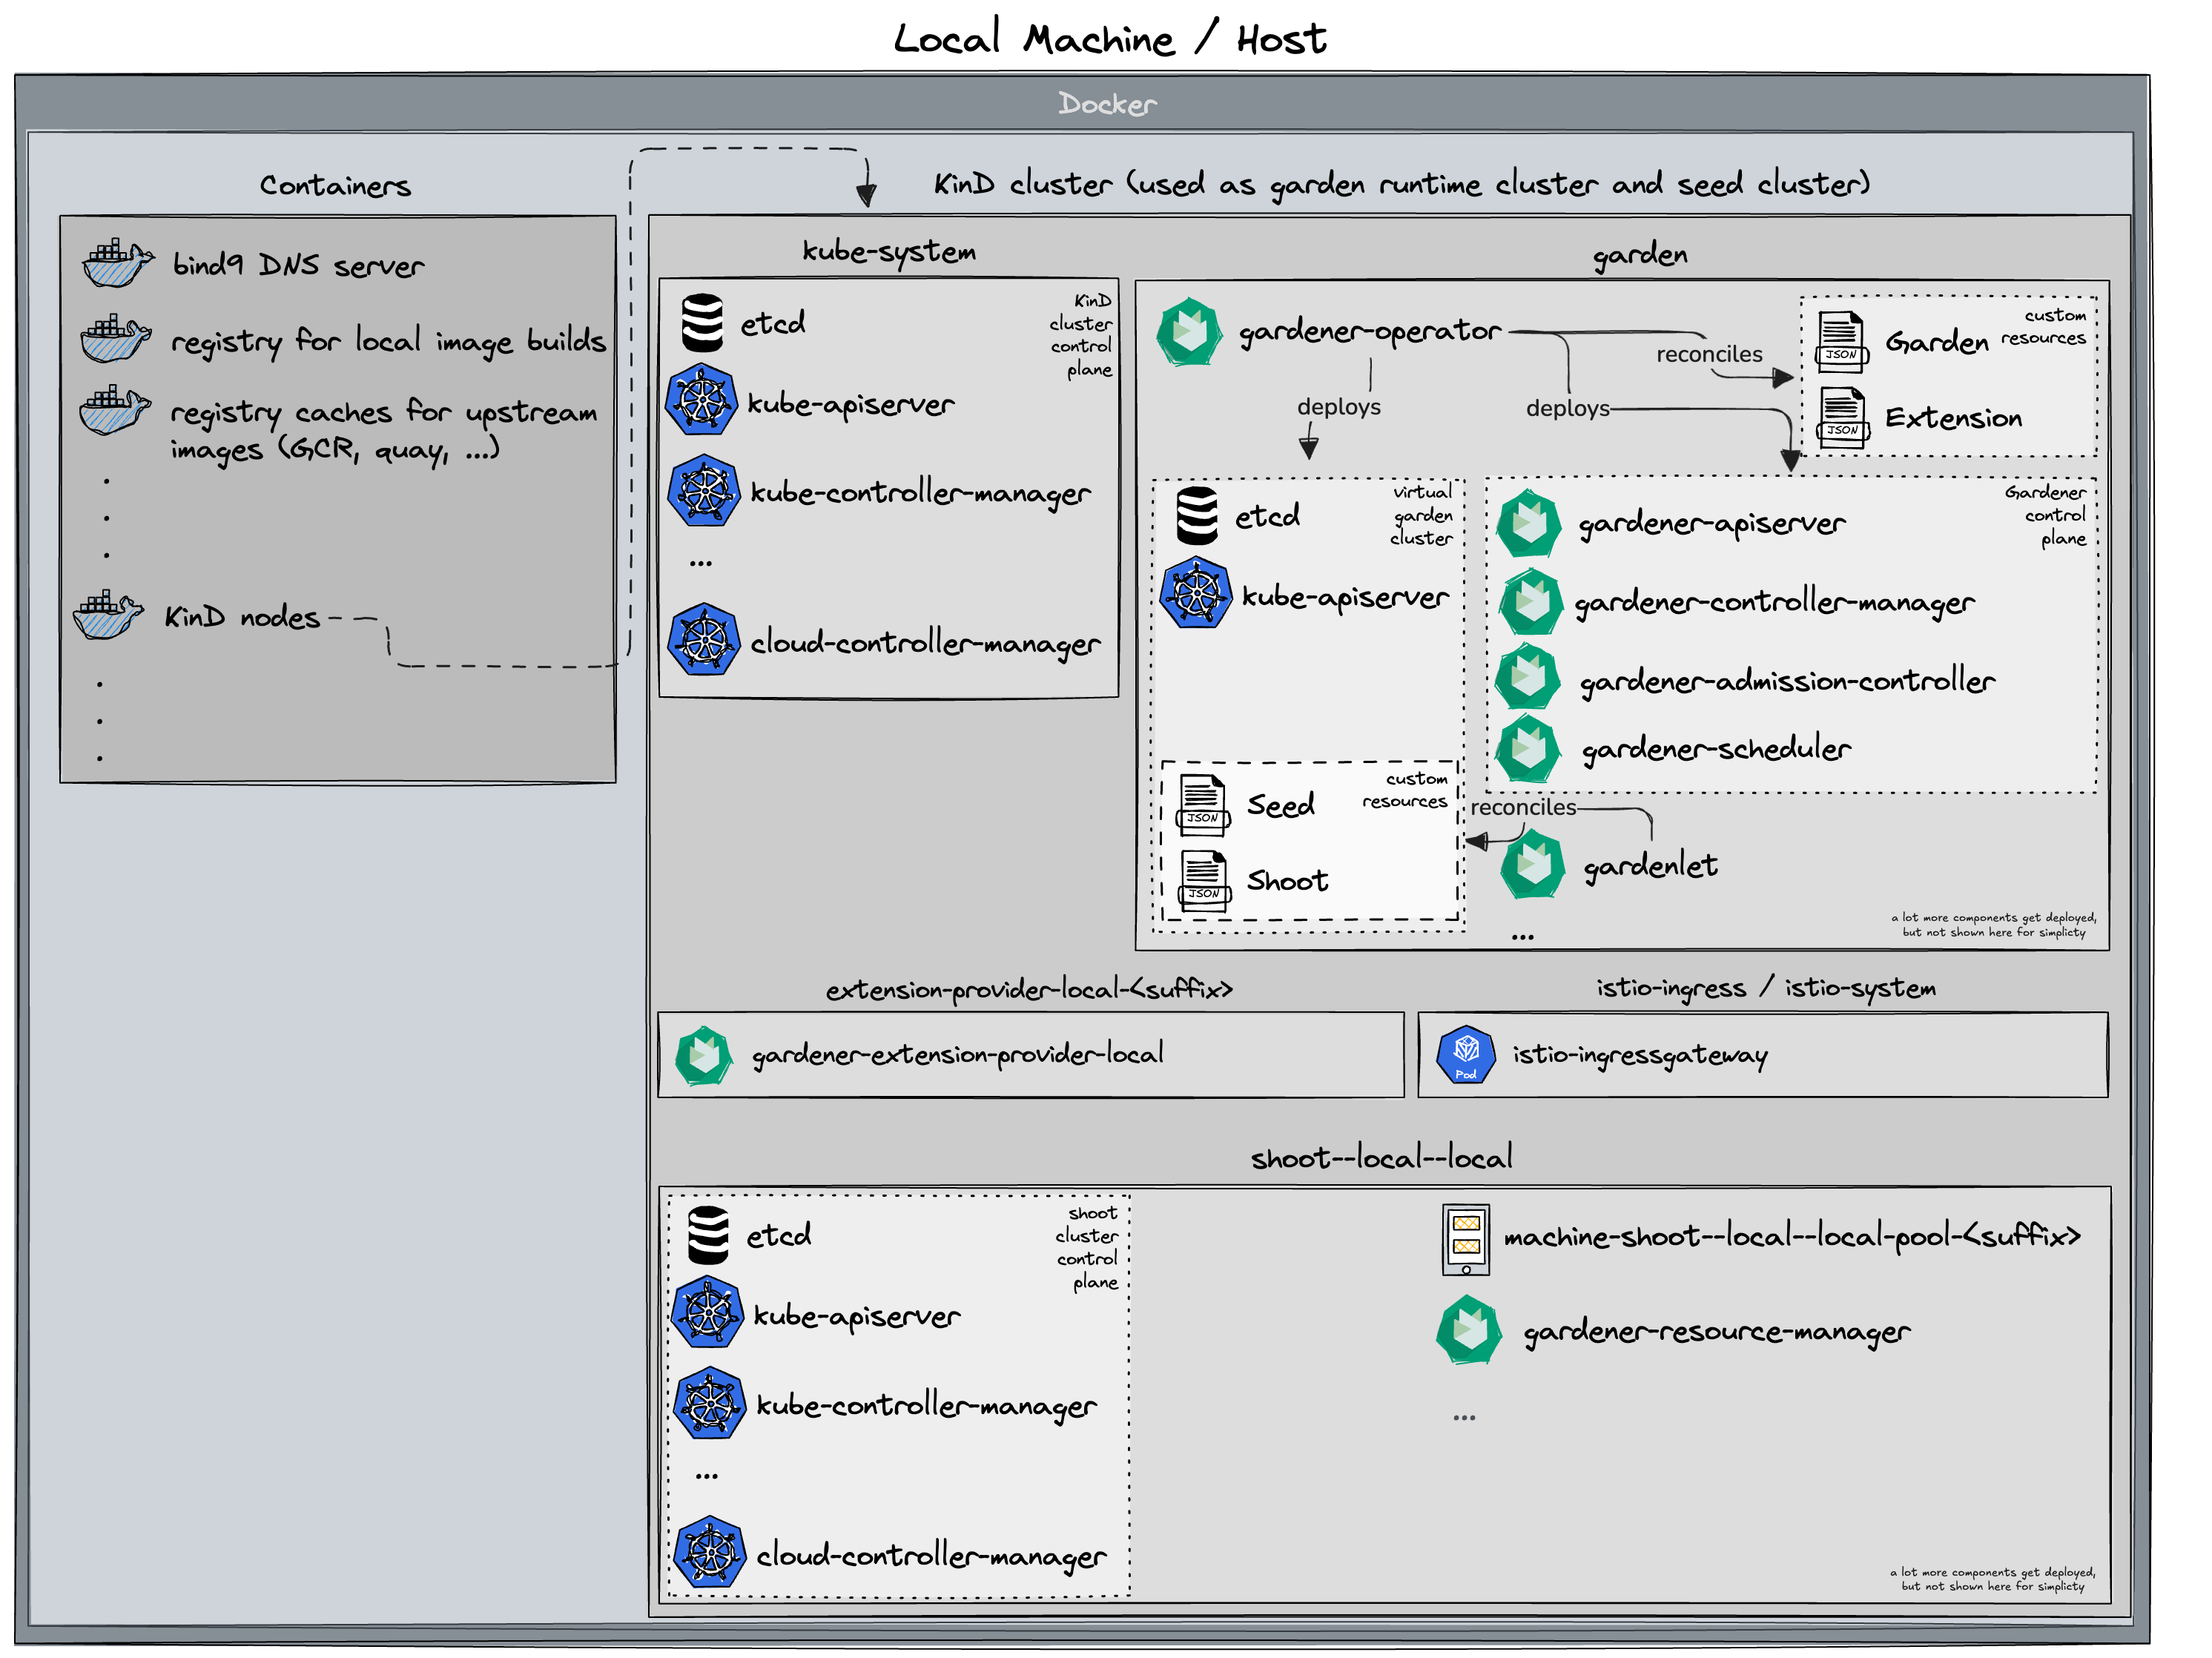The image size is (2212, 1658).
Task: Click the 'Containers' heading
Action: point(335,185)
